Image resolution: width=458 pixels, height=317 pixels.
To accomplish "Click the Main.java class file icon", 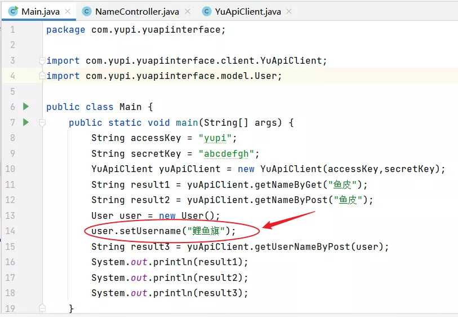I will point(13,11).
